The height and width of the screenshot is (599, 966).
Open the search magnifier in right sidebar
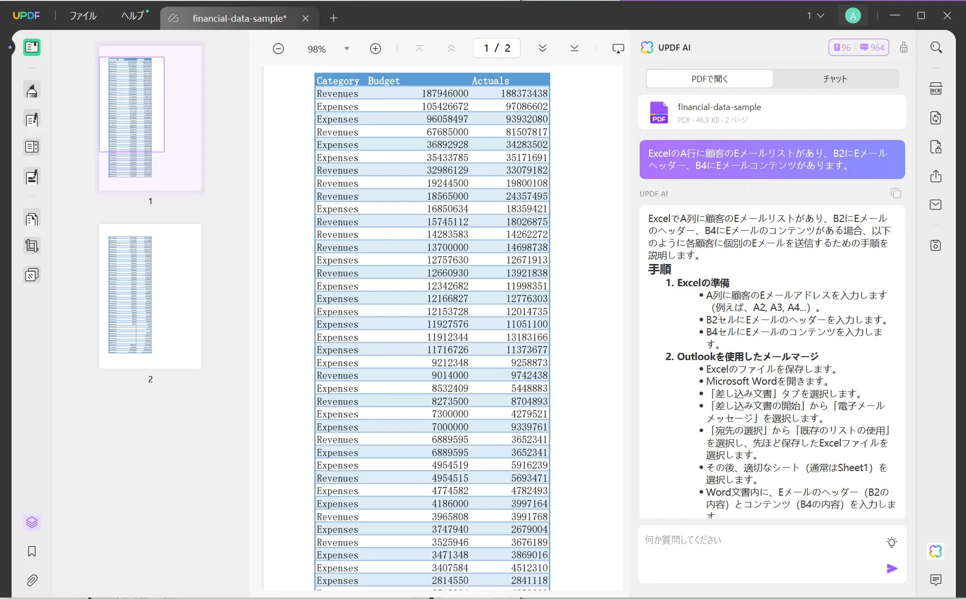(936, 47)
